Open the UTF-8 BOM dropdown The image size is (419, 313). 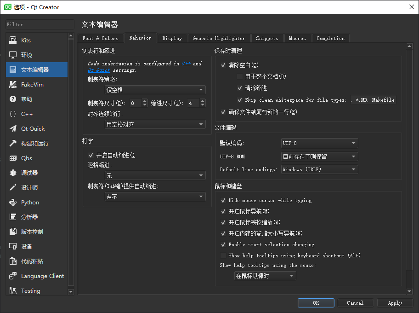point(319,156)
